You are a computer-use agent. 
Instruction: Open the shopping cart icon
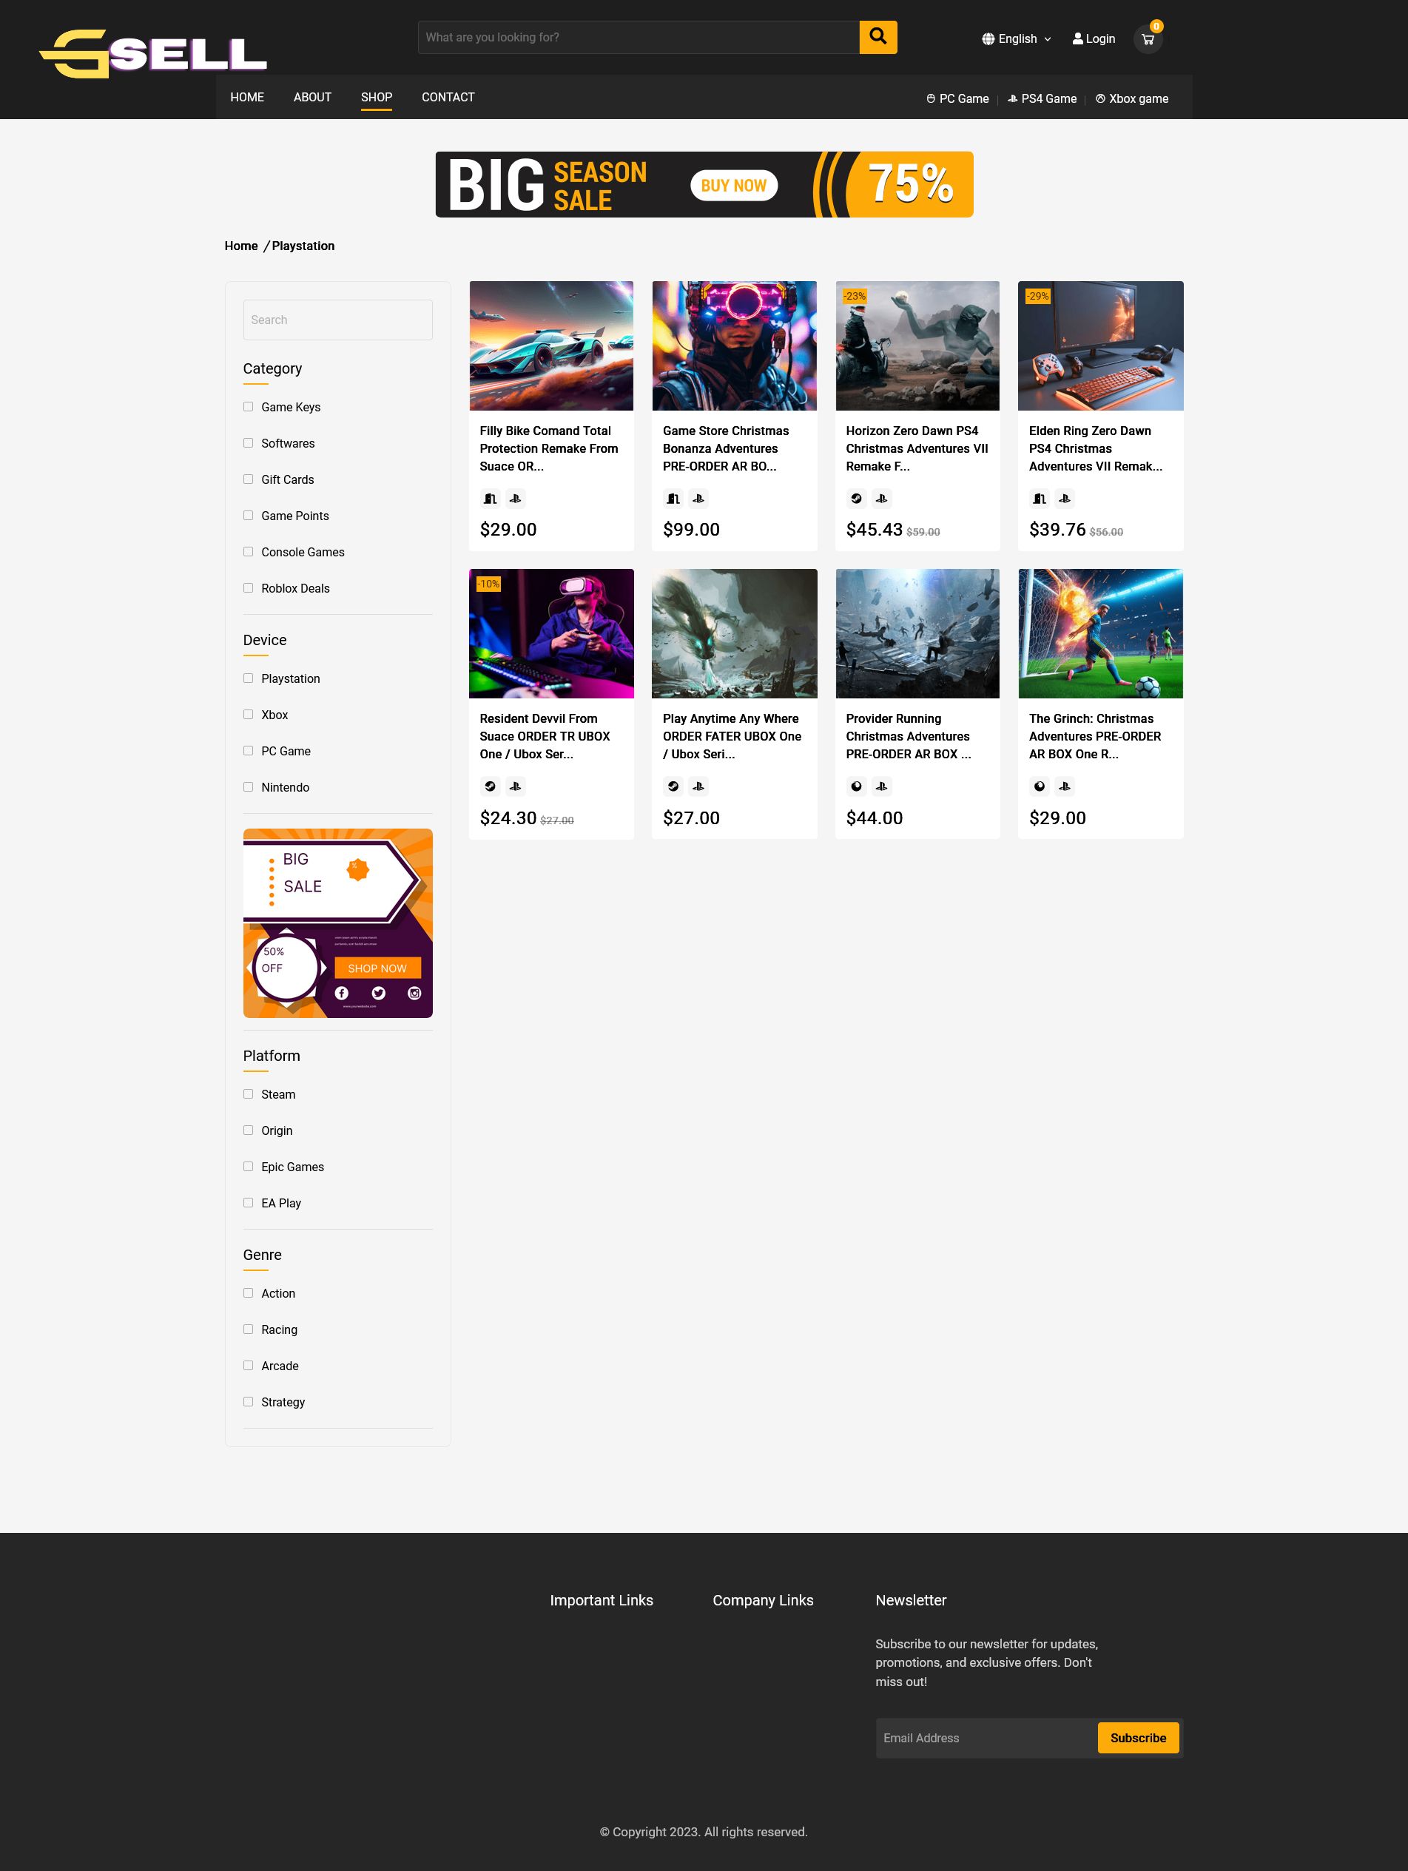(x=1148, y=39)
